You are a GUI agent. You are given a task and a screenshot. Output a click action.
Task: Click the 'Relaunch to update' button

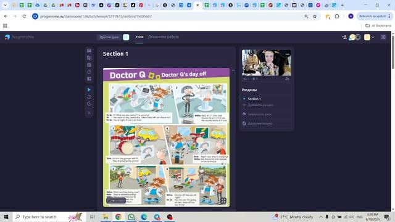click(x=375, y=16)
